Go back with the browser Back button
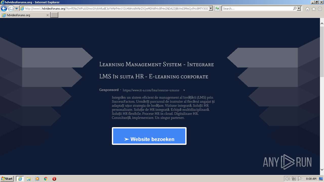Screen dimensions: 324x182 pyautogui.click(x=4, y=8)
